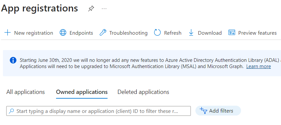
Task: Open the more options ellipsis menu
Action: tap(104, 9)
